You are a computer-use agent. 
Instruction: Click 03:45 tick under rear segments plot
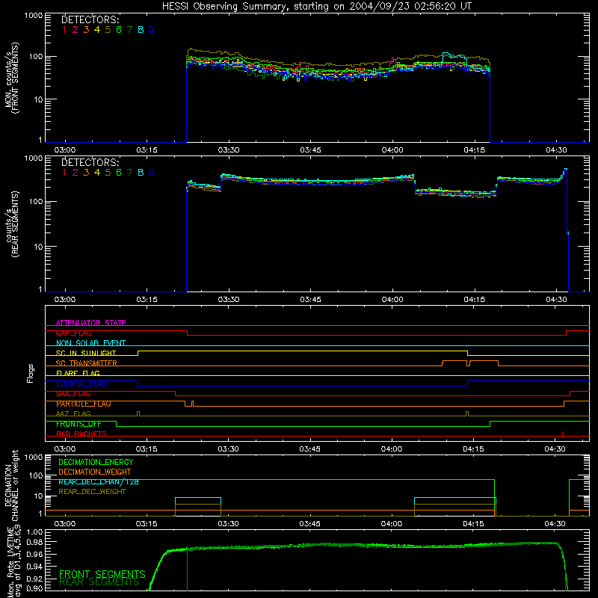(310, 300)
